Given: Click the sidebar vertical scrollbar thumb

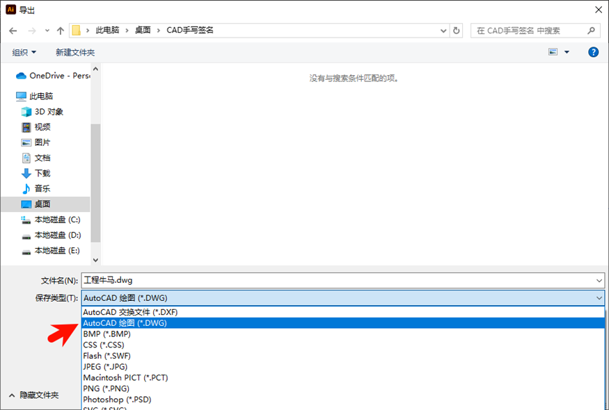Looking at the screenshot, I should [95, 183].
